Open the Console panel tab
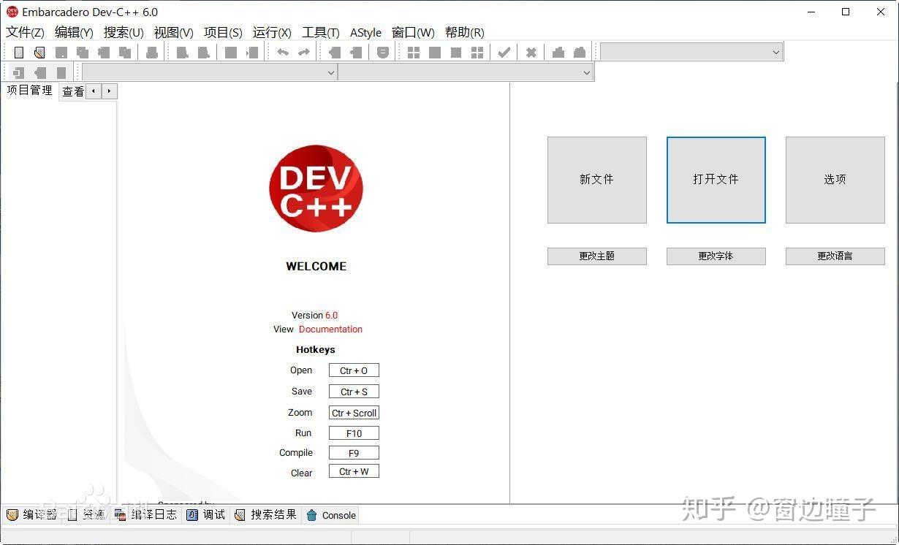Screen dimensions: 899x545 tap(330, 515)
